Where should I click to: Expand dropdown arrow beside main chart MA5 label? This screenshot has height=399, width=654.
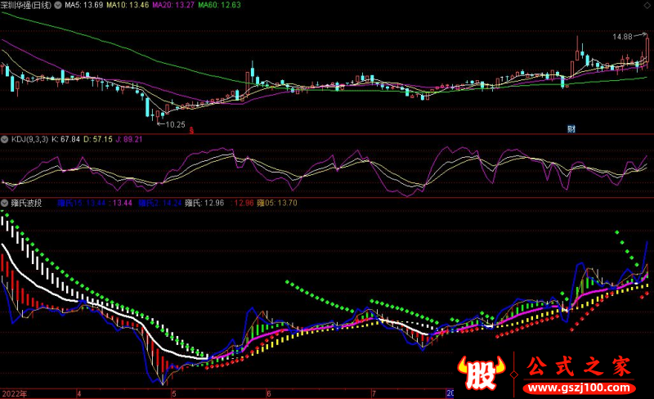click(56, 7)
